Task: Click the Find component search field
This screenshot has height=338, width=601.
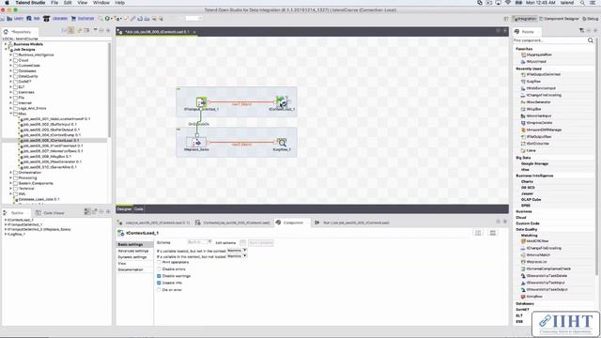Action: point(549,40)
